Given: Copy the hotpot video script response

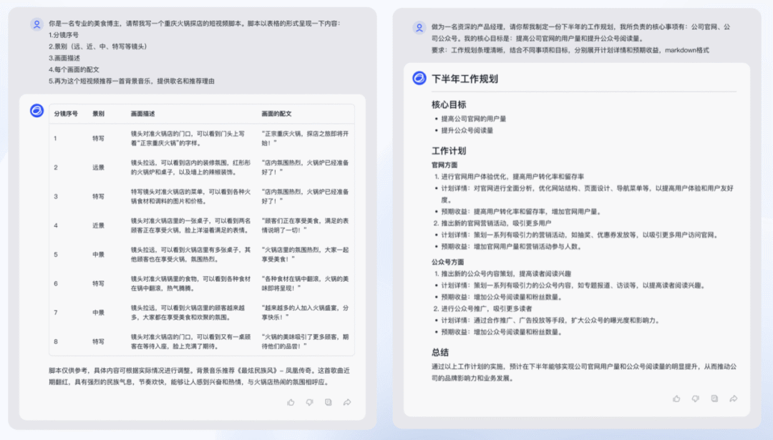Looking at the screenshot, I should [328, 402].
